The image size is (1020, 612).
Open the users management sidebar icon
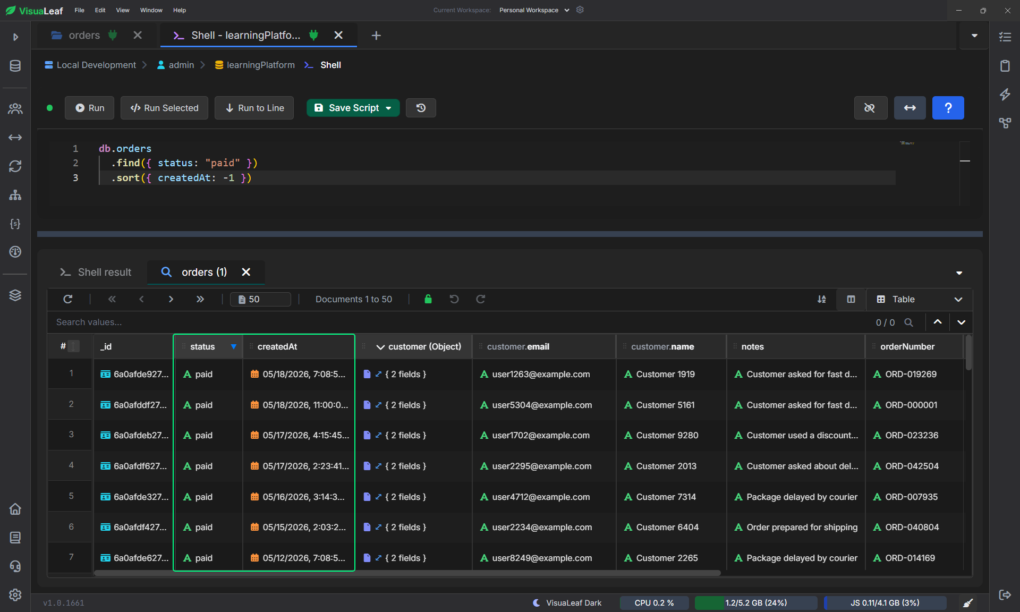15,109
